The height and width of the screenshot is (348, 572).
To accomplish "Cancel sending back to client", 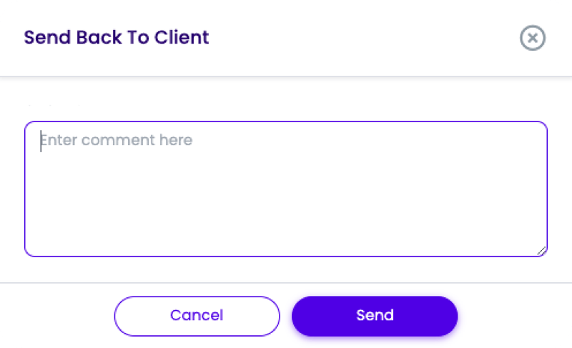I will (197, 315).
